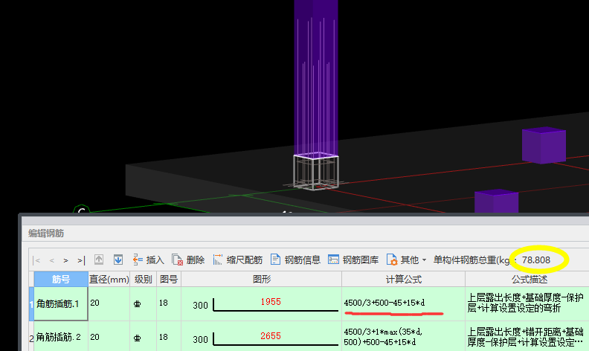Select the 角筋插筋.2 name cell
The height and width of the screenshot is (351, 589).
pos(61,337)
